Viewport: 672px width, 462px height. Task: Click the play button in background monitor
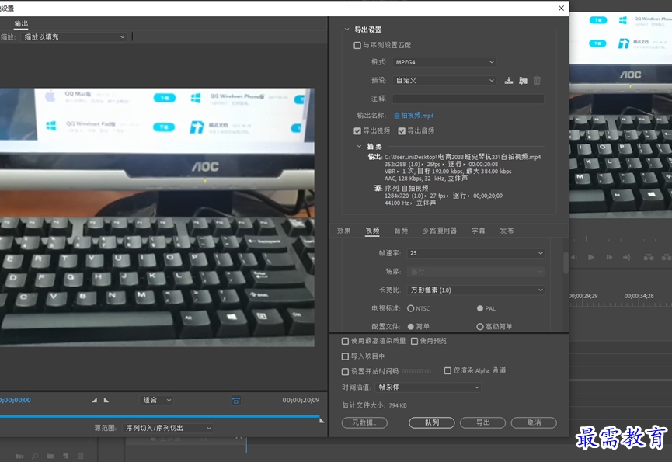tap(591, 257)
